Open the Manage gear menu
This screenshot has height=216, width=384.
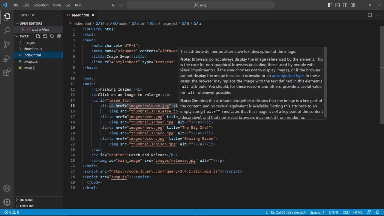click(7, 202)
